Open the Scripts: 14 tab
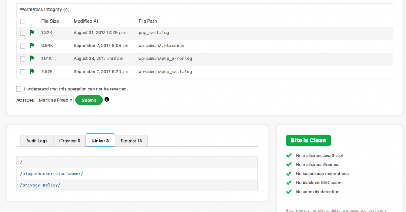 coord(131,141)
